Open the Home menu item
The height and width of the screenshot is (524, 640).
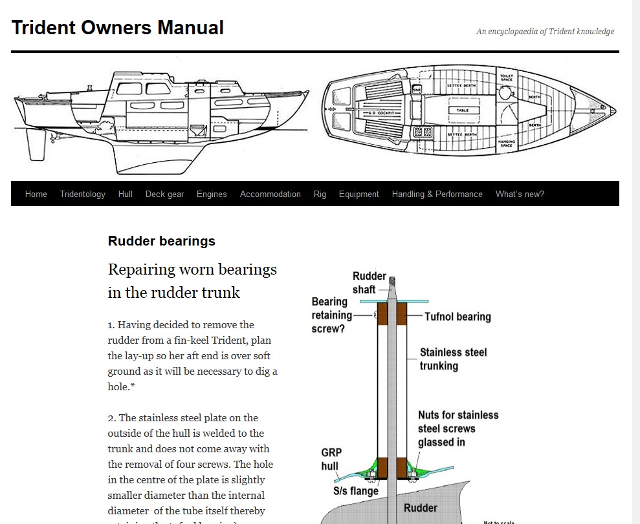pyautogui.click(x=36, y=194)
